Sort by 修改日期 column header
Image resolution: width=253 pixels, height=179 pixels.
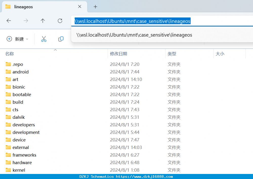tap(119, 54)
